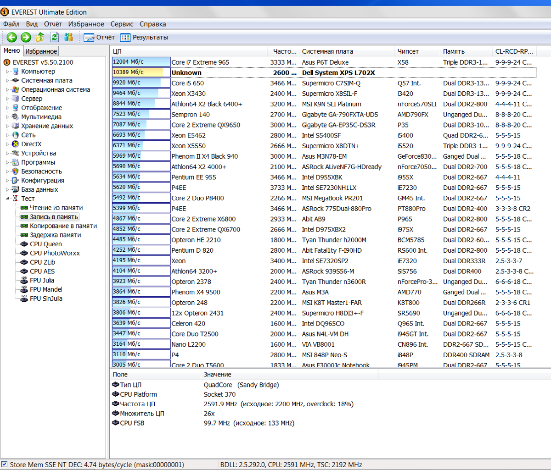Select the Dell System XPS L702X row
The image size is (551, 470).
pos(324,72)
